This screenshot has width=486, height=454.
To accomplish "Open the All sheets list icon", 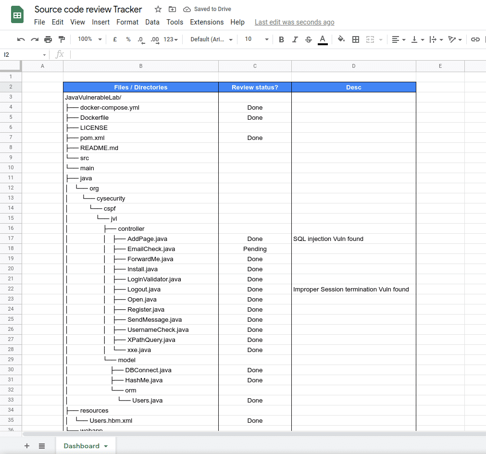I will click(x=42, y=446).
